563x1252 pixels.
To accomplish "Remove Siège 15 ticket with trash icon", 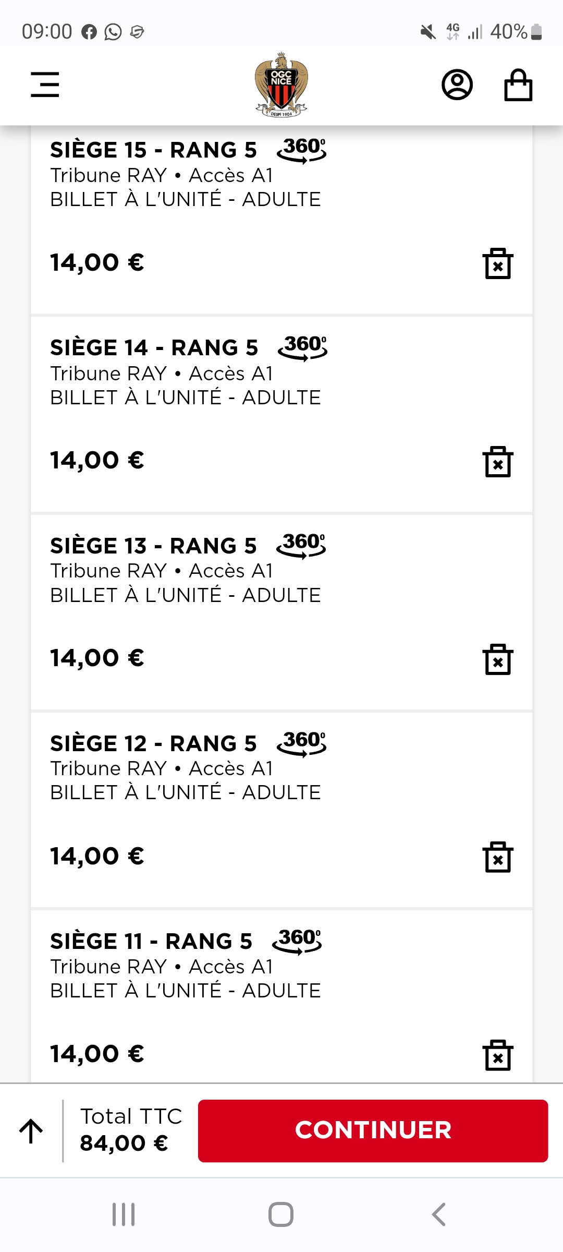I will point(498,263).
